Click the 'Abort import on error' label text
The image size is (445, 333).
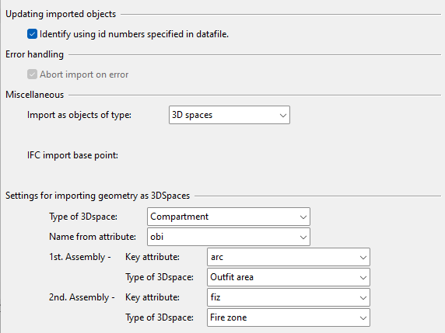[x=84, y=75]
